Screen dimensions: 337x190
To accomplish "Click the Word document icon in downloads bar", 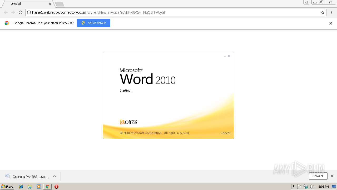I will pyautogui.click(x=7, y=176).
